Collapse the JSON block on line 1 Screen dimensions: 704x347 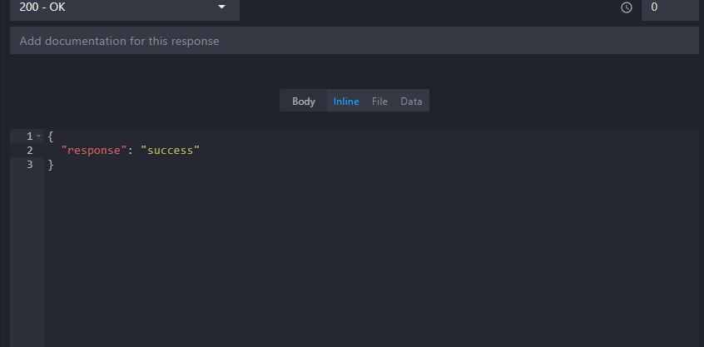coord(39,136)
